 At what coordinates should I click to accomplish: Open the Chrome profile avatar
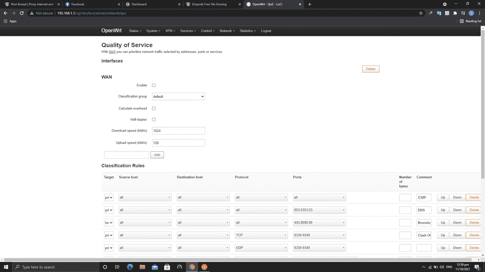[x=471, y=13]
